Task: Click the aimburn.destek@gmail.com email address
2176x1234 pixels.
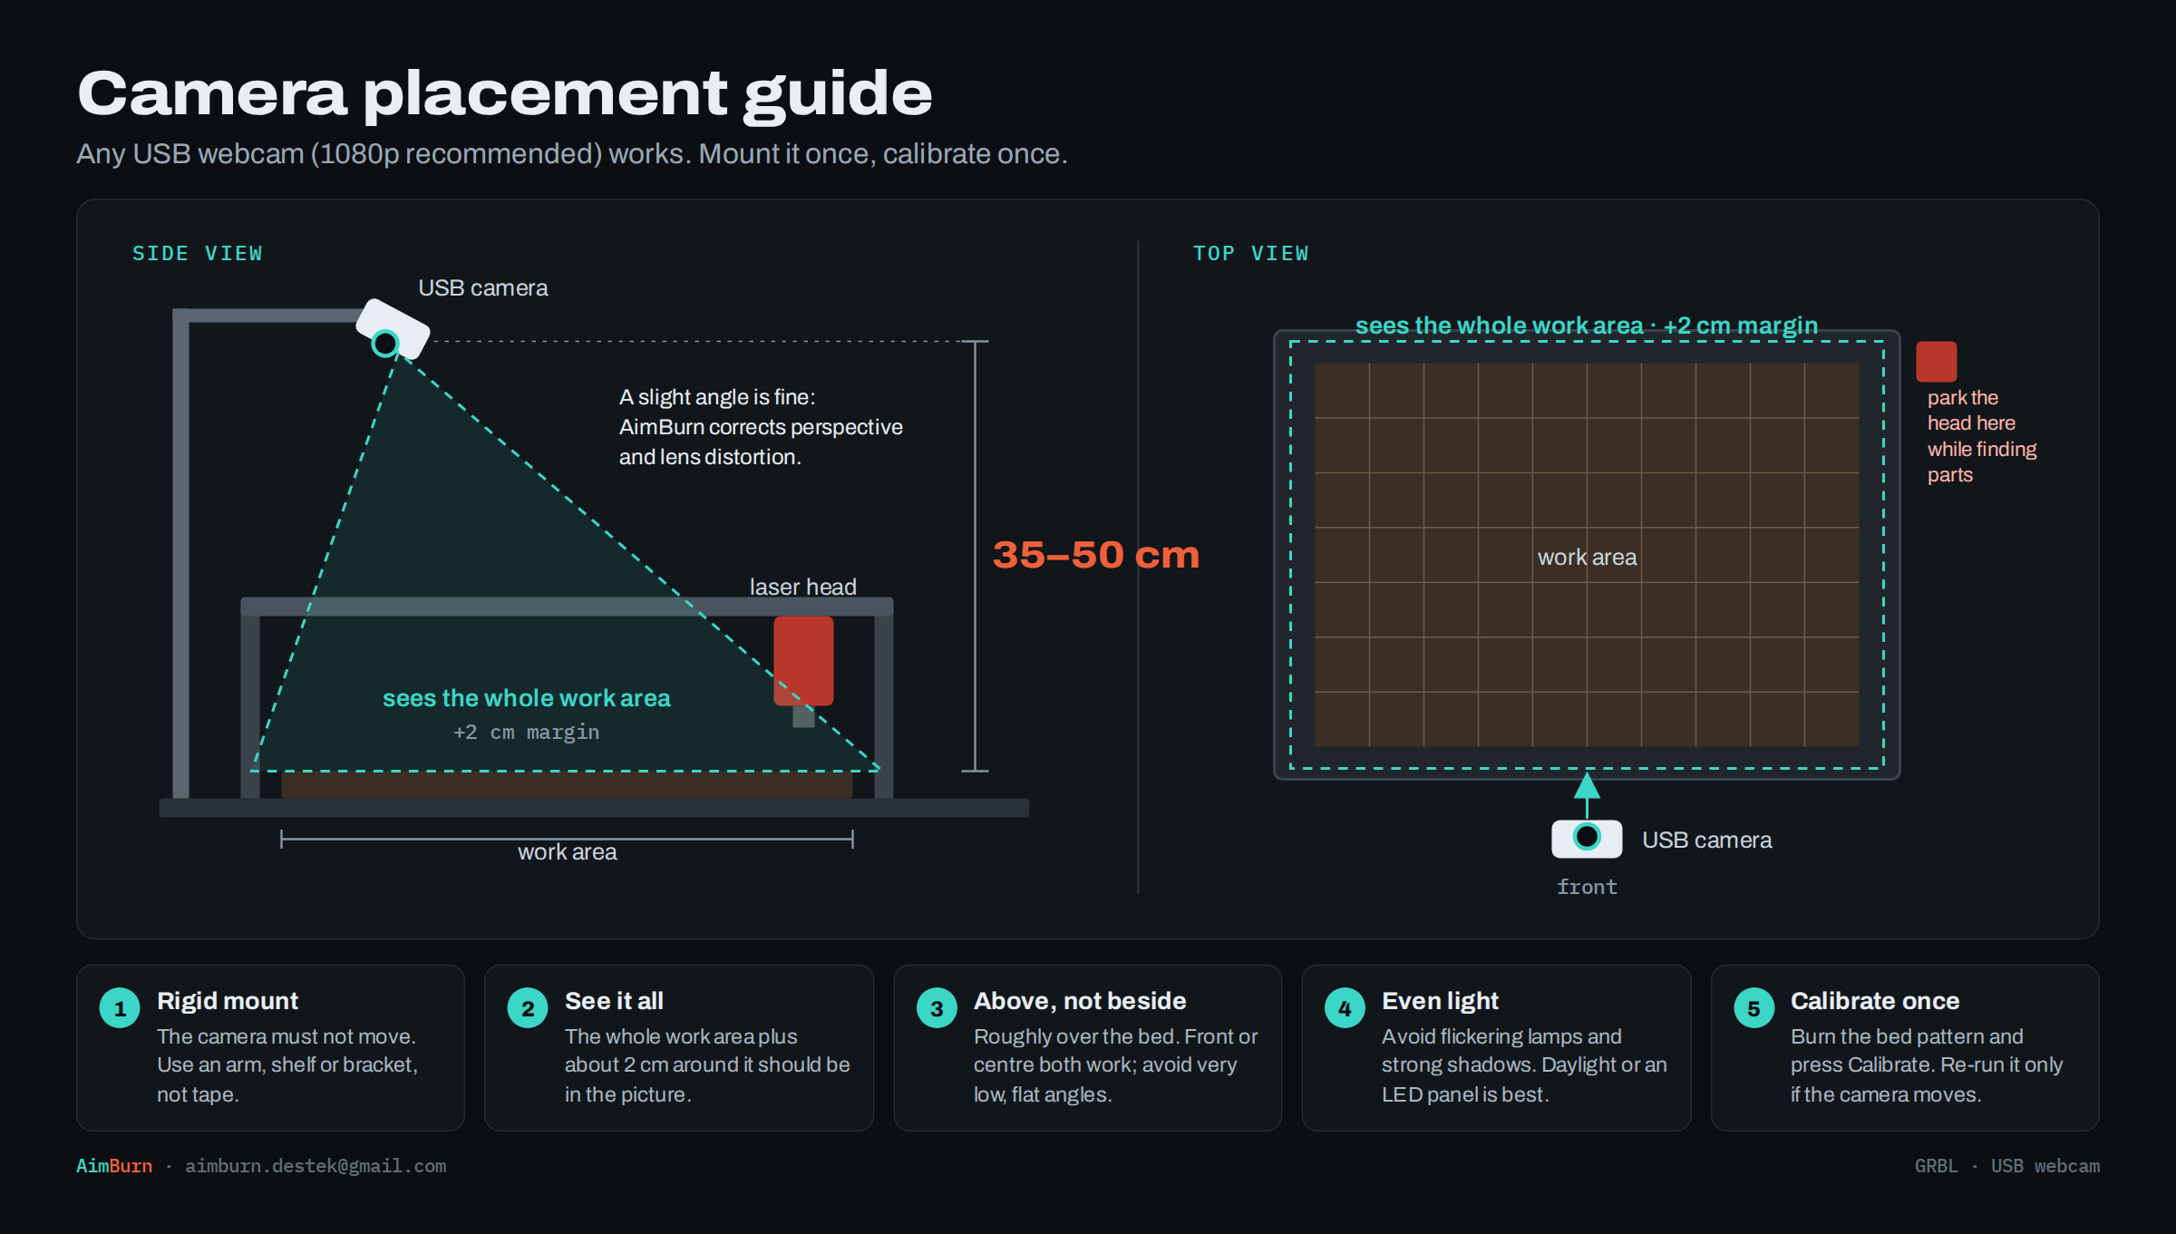Action: tap(316, 1166)
